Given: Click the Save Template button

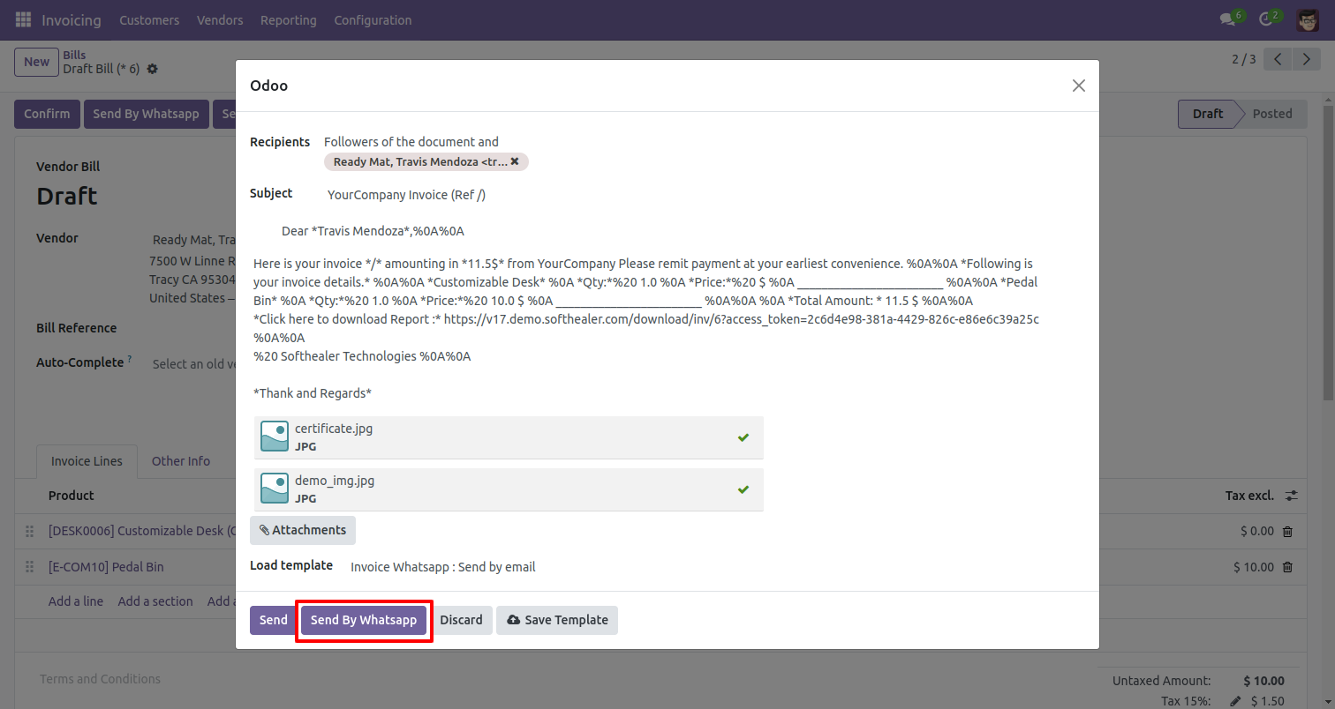Looking at the screenshot, I should click(557, 620).
